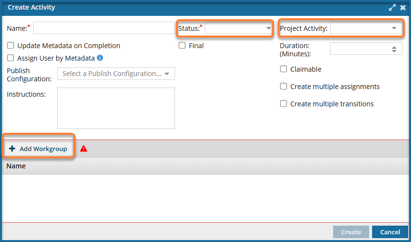Click the Duration spinner arrows

coord(394,49)
